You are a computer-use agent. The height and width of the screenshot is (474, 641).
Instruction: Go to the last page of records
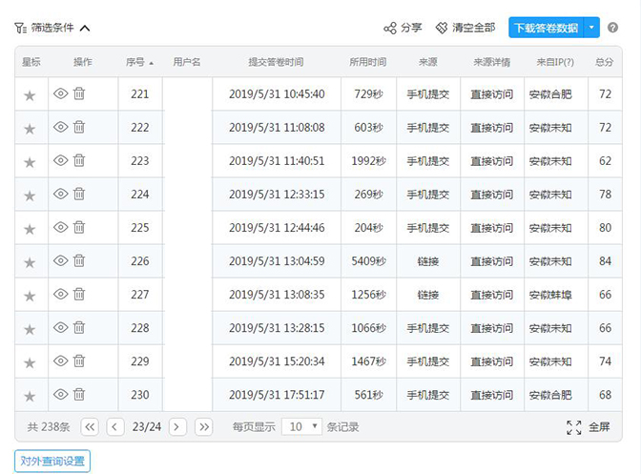[203, 427]
